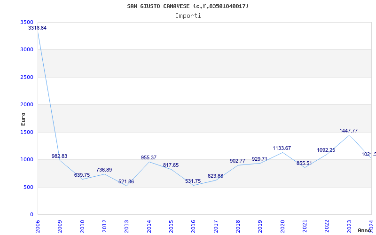Click the data label 1092.25
The height and width of the screenshot is (235, 376).
coord(326,150)
